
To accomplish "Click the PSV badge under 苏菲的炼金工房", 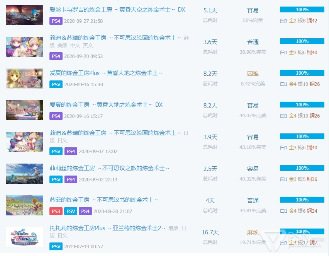I will [71, 212].
